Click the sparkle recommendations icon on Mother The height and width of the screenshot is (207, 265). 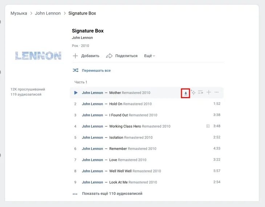pos(193,92)
